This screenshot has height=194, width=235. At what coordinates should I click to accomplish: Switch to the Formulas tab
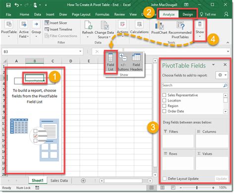(x=102, y=14)
